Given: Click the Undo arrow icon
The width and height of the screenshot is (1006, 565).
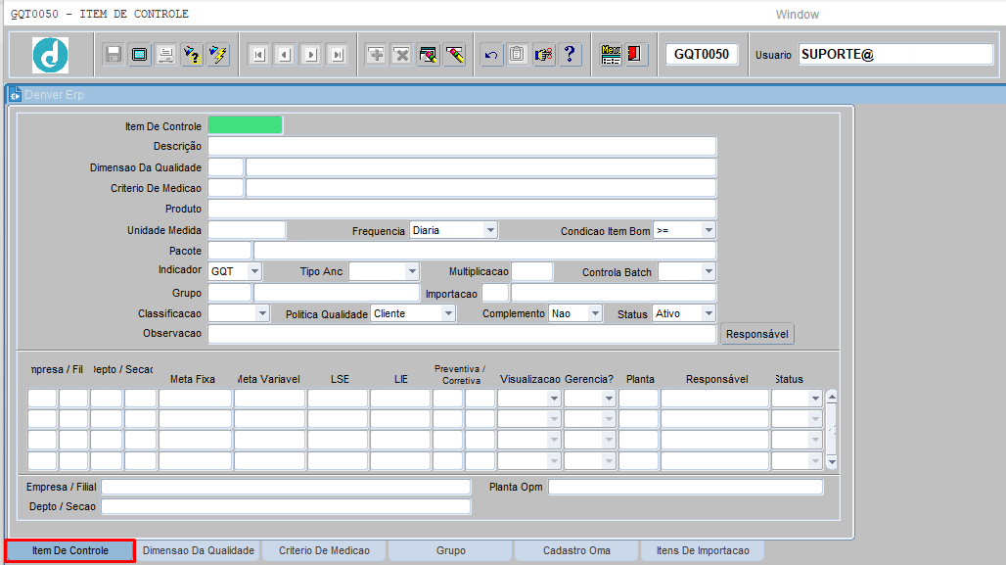Looking at the screenshot, I should pyautogui.click(x=491, y=55).
